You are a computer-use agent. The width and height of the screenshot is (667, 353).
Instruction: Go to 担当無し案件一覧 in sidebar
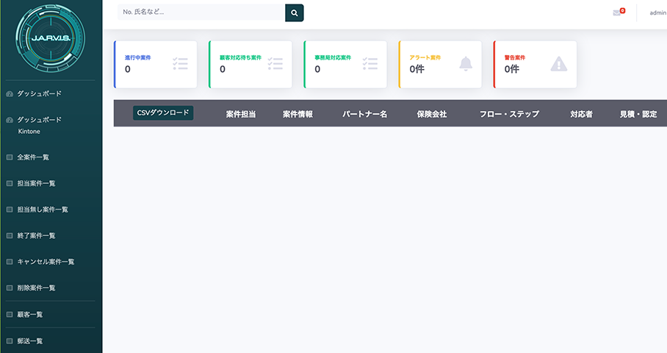pyautogui.click(x=42, y=210)
